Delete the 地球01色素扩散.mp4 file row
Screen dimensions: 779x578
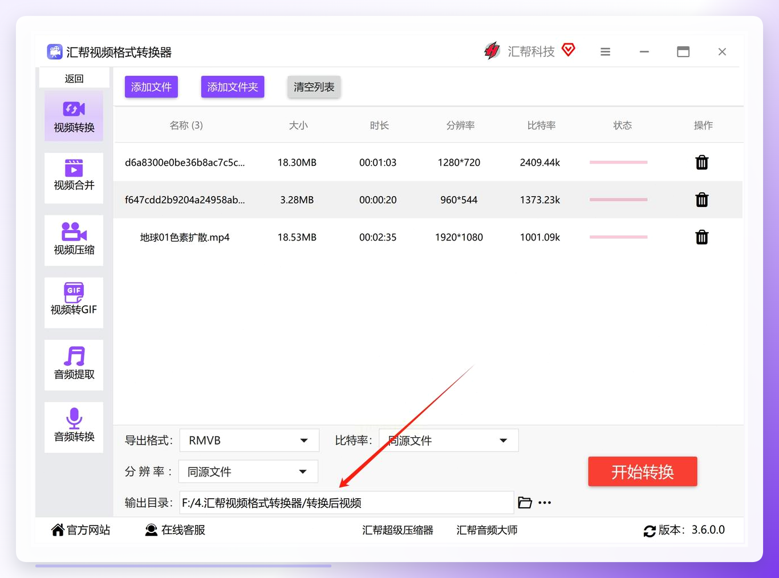702,237
